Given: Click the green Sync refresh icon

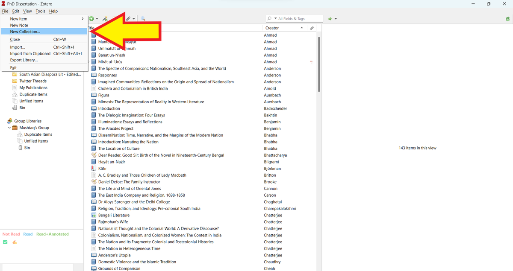Looking at the screenshot, I should pyautogui.click(x=507, y=19).
